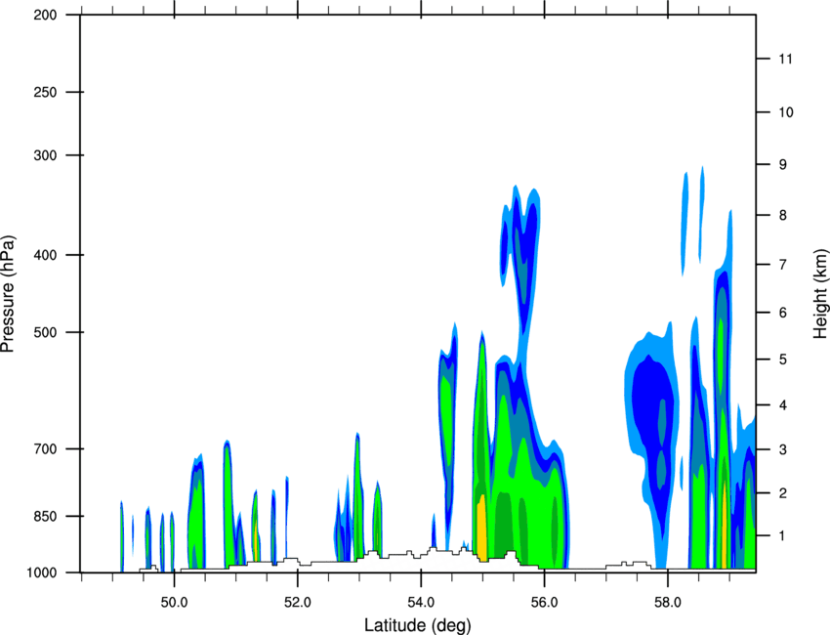830x635 pixels.
Task: Select the Latitude (deg) axis title
Action: (418, 625)
